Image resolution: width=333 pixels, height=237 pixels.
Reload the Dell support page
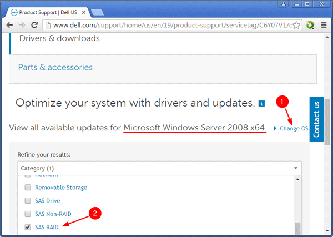34,25
